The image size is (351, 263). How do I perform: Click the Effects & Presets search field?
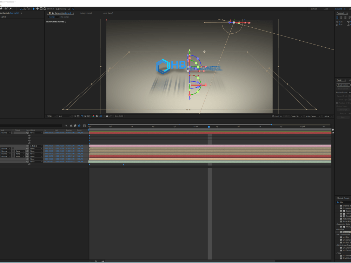pyautogui.click(x=343, y=202)
